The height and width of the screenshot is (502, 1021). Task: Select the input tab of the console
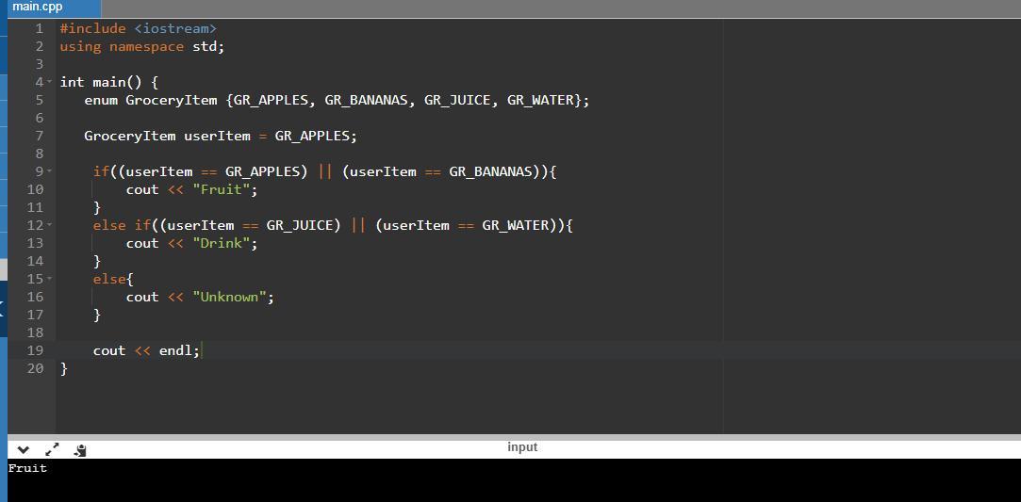[x=521, y=447]
